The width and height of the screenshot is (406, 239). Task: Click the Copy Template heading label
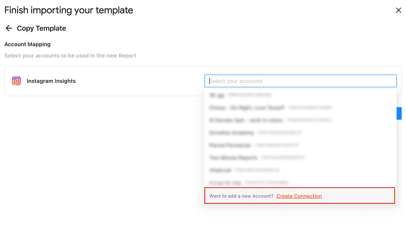point(41,28)
